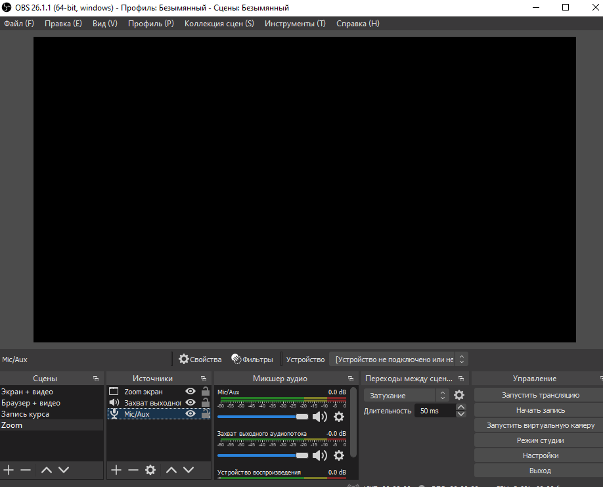Viewport: 603px width, 487px height.
Task: Add a new scene with plus icon
Action: click(x=9, y=470)
